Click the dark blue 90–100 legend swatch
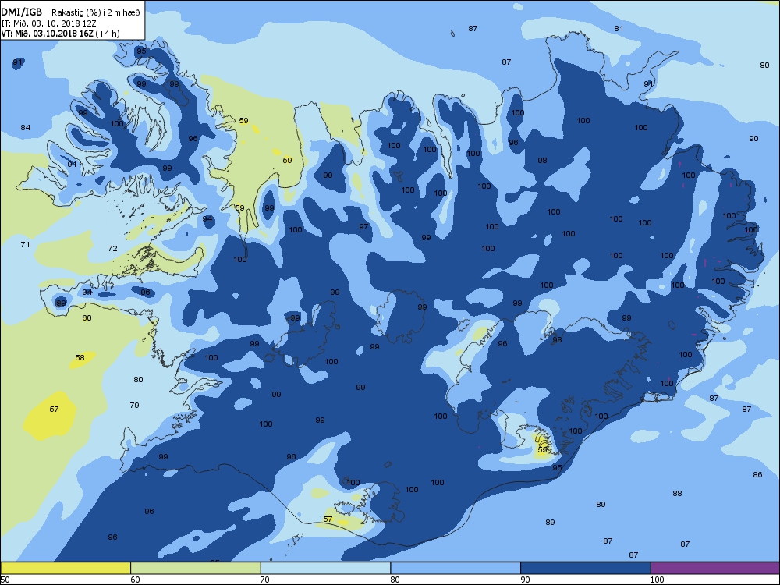Viewport: 780px width, 585px height. pos(586,568)
